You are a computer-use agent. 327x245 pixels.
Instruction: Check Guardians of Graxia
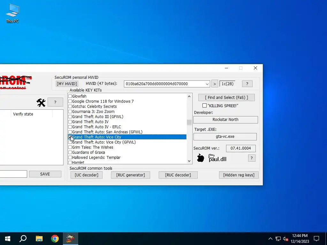(70, 152)
